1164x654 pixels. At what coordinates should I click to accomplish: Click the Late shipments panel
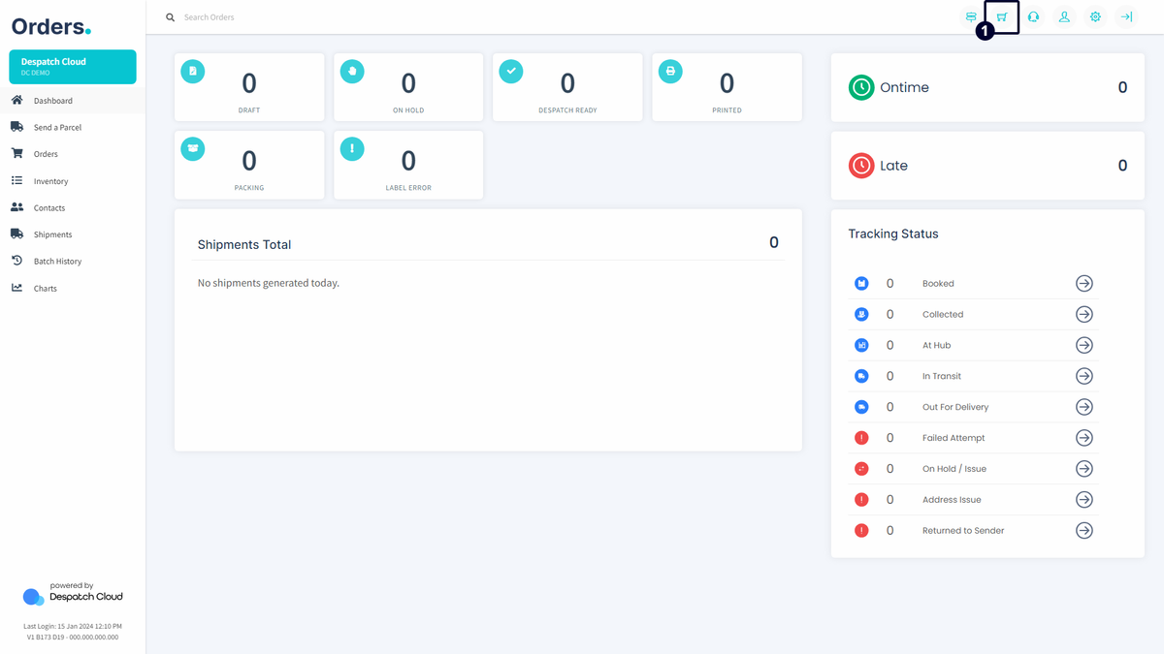pyautogui.click(x=987, y=166)
